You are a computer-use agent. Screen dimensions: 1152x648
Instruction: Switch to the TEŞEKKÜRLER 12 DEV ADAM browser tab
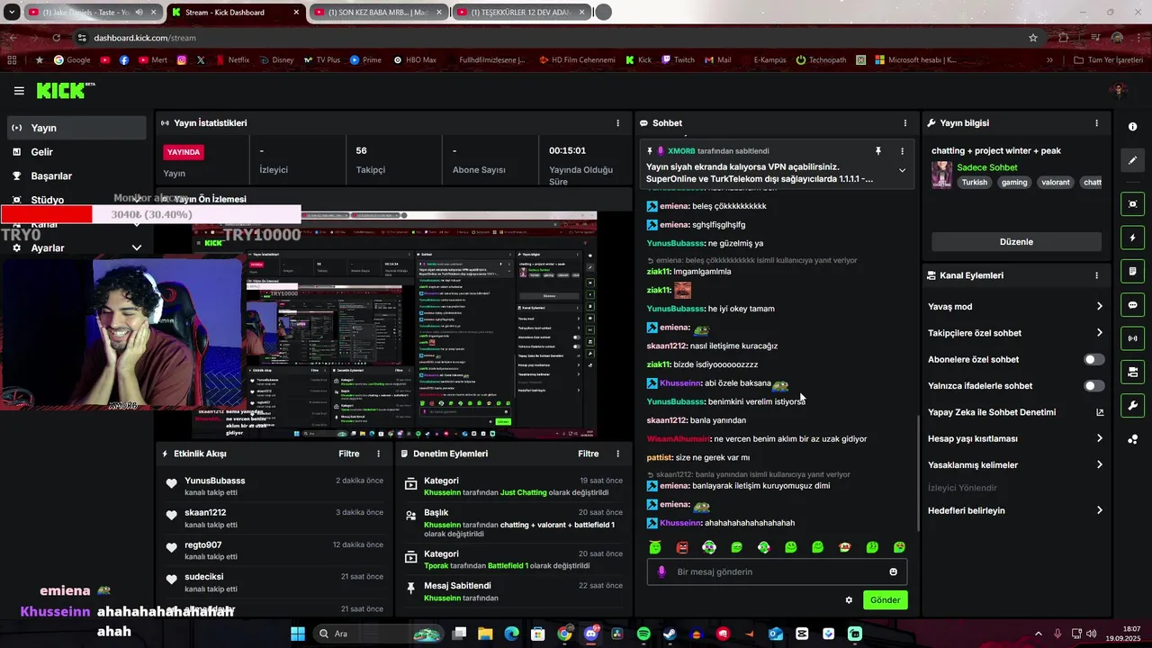click(x=522, y=13)
